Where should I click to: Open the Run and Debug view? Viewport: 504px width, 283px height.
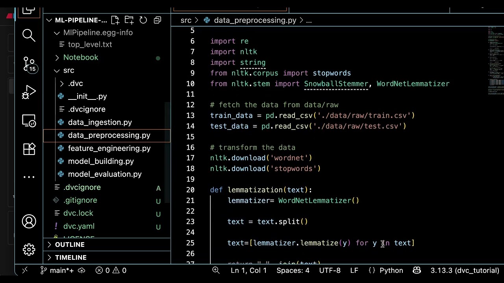29,92
